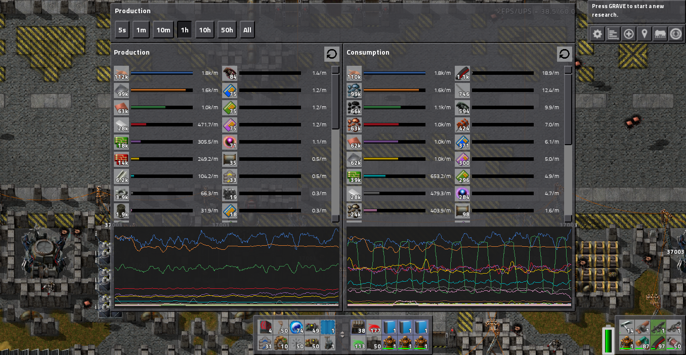
Task: Click electronic circuit icon (18k) in Production
Action: (x=121, y=142)
